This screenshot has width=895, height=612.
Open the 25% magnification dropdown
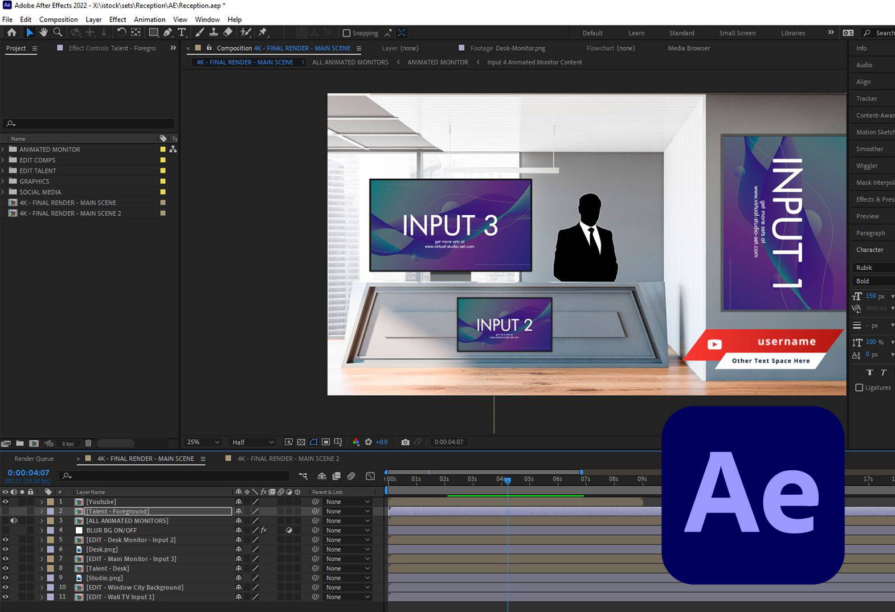203,442
